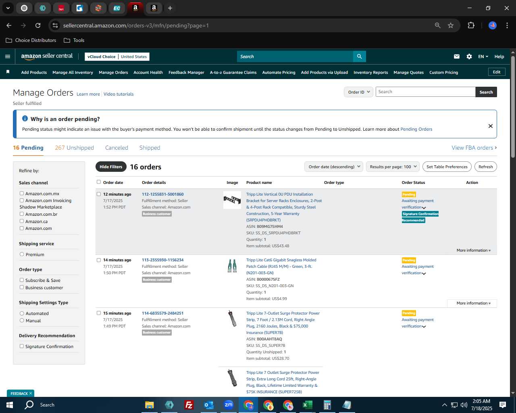Open the settings gear icon
This screenshot has height=413, width=516.
(469, 56)
